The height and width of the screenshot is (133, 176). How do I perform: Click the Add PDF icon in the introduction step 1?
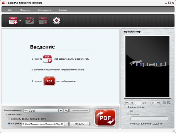click(47, 59)
